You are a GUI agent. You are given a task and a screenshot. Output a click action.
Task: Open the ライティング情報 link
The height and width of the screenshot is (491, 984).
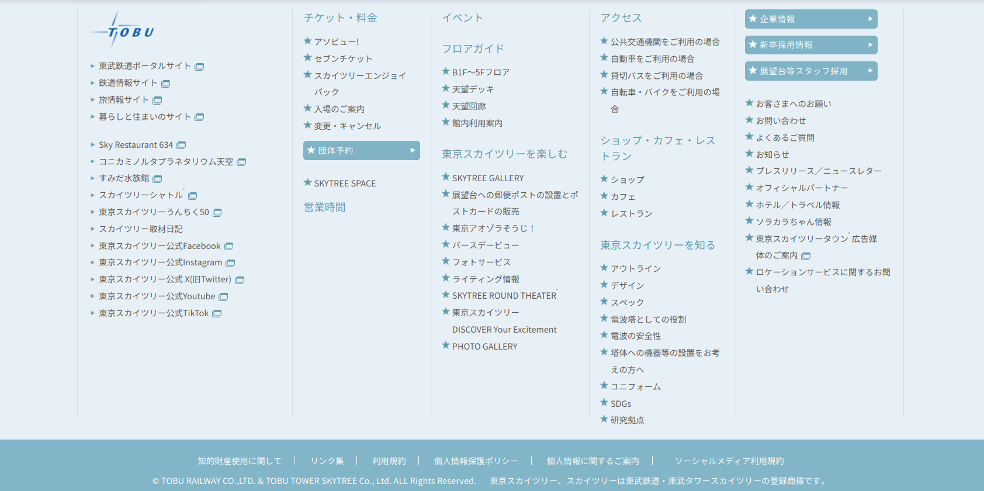486,279
